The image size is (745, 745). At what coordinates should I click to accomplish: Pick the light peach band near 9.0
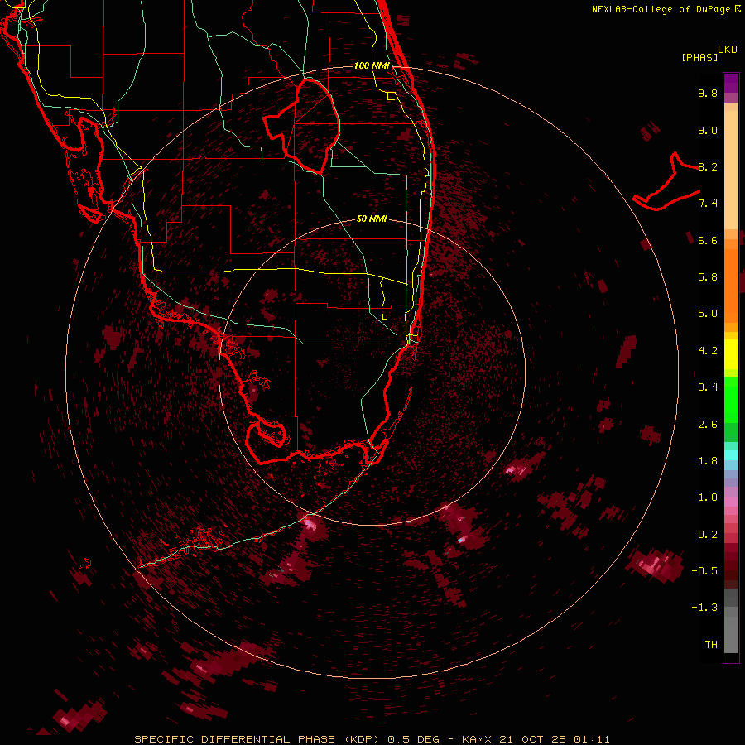[731, 170]
